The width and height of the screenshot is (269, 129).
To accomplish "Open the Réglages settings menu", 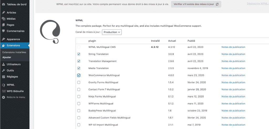I will coord(12,77).
